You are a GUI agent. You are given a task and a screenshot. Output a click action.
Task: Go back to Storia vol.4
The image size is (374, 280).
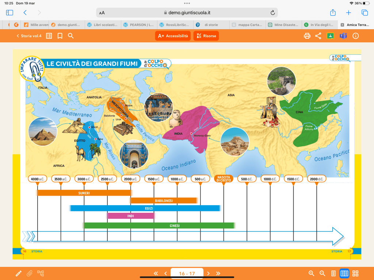point(29,36)
